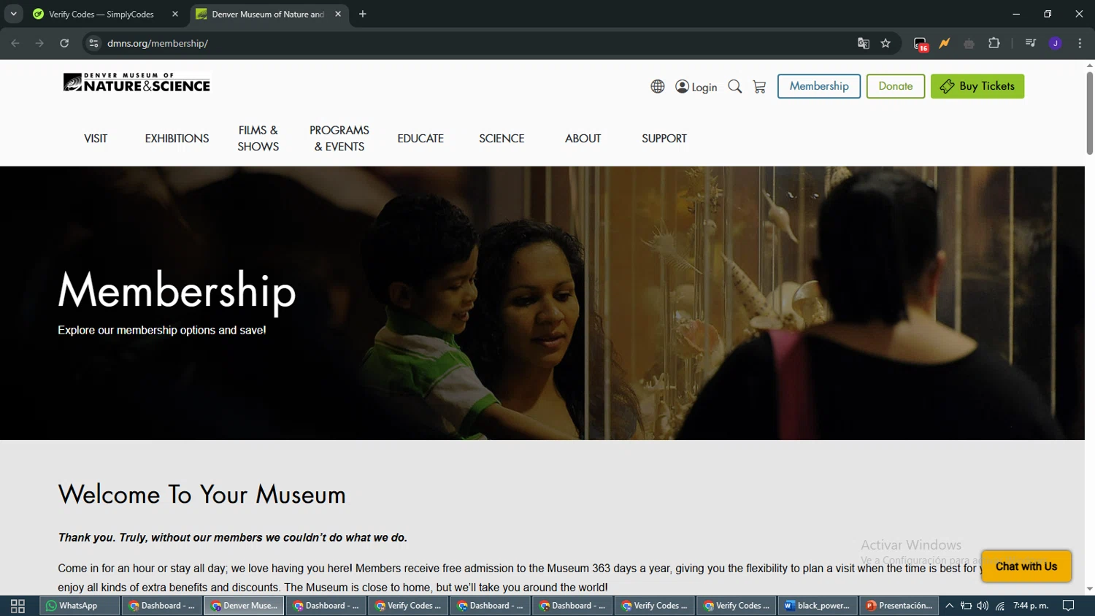
Task: Click the yellow lightning extension icon
Action: (945, 43)
